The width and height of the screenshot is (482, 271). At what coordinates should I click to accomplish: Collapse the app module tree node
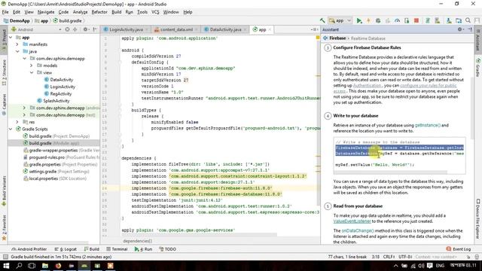11,38
